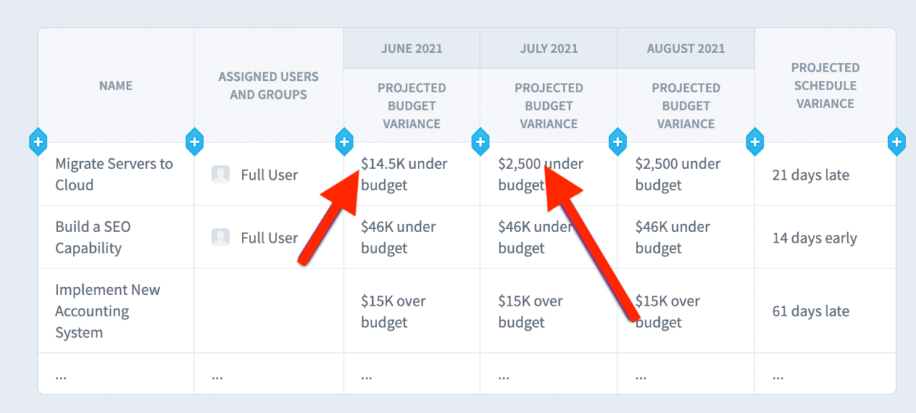Click the avatar beside Full User in SEO row

pos(220,237)
